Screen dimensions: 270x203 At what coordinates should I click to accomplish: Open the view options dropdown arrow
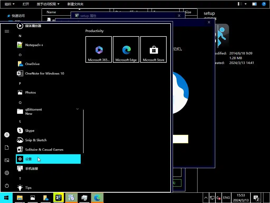(245, 4)
